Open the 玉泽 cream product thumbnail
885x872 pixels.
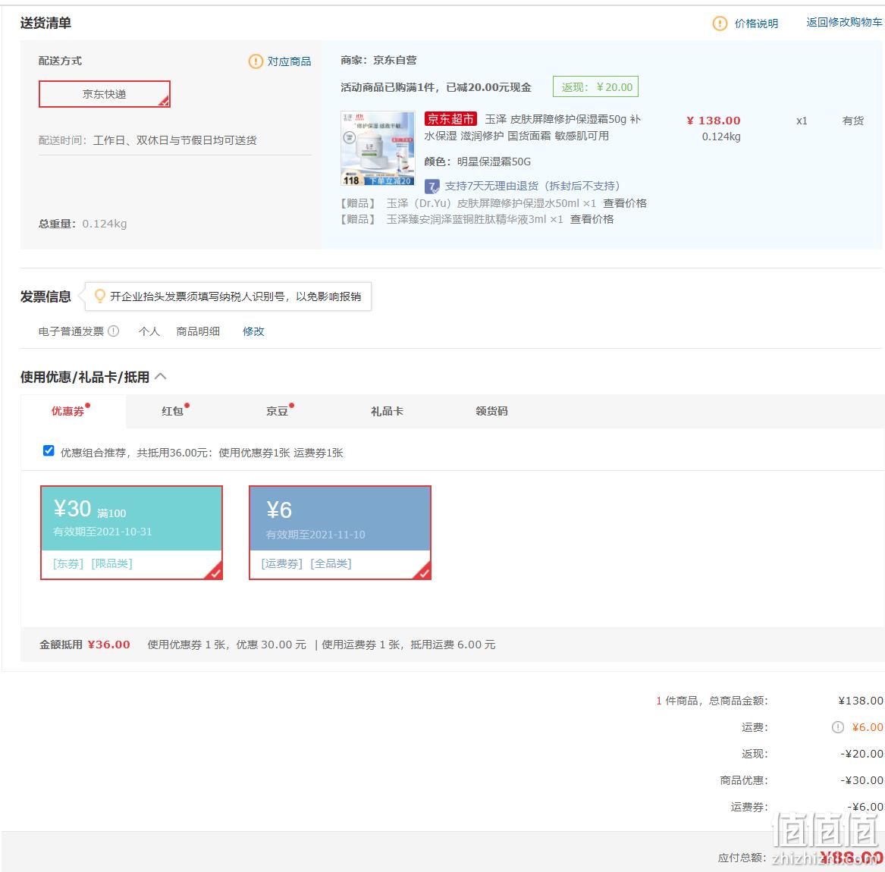pyautogui.click(x=378, y=149)
